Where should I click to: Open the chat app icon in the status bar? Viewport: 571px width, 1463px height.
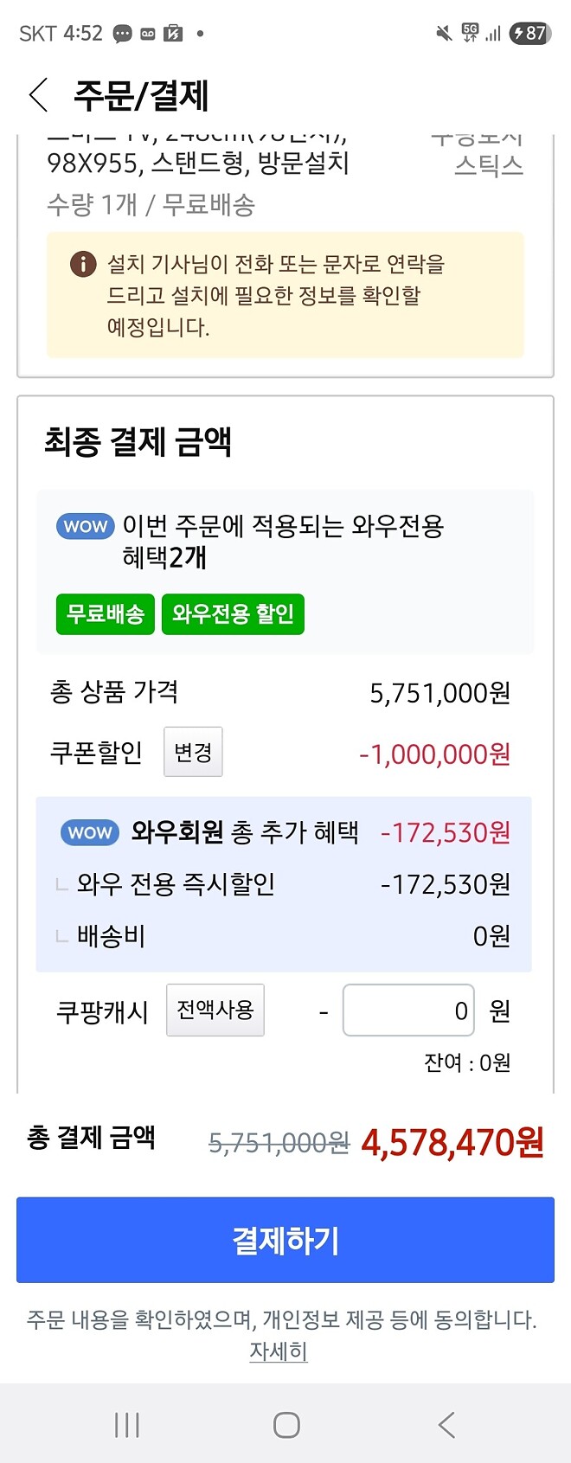pos(123,34)
